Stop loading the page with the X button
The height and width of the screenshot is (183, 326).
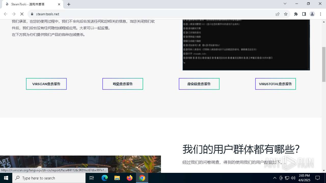22,14
